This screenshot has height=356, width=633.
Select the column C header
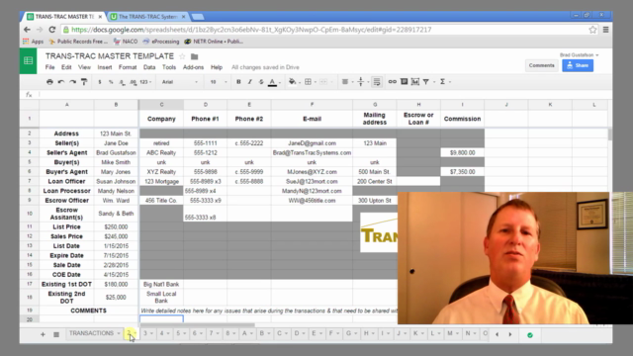[161, 105]
